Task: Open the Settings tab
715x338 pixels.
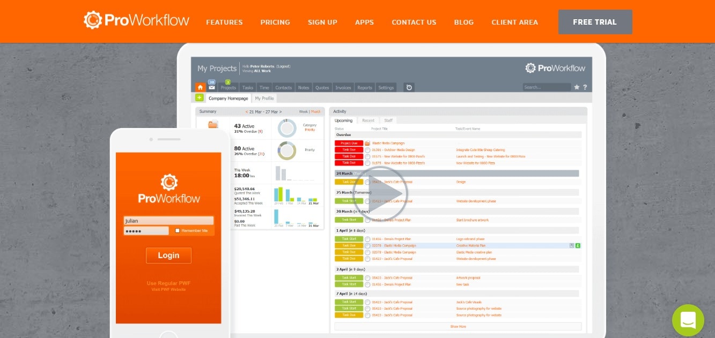Action: [386, 87]
